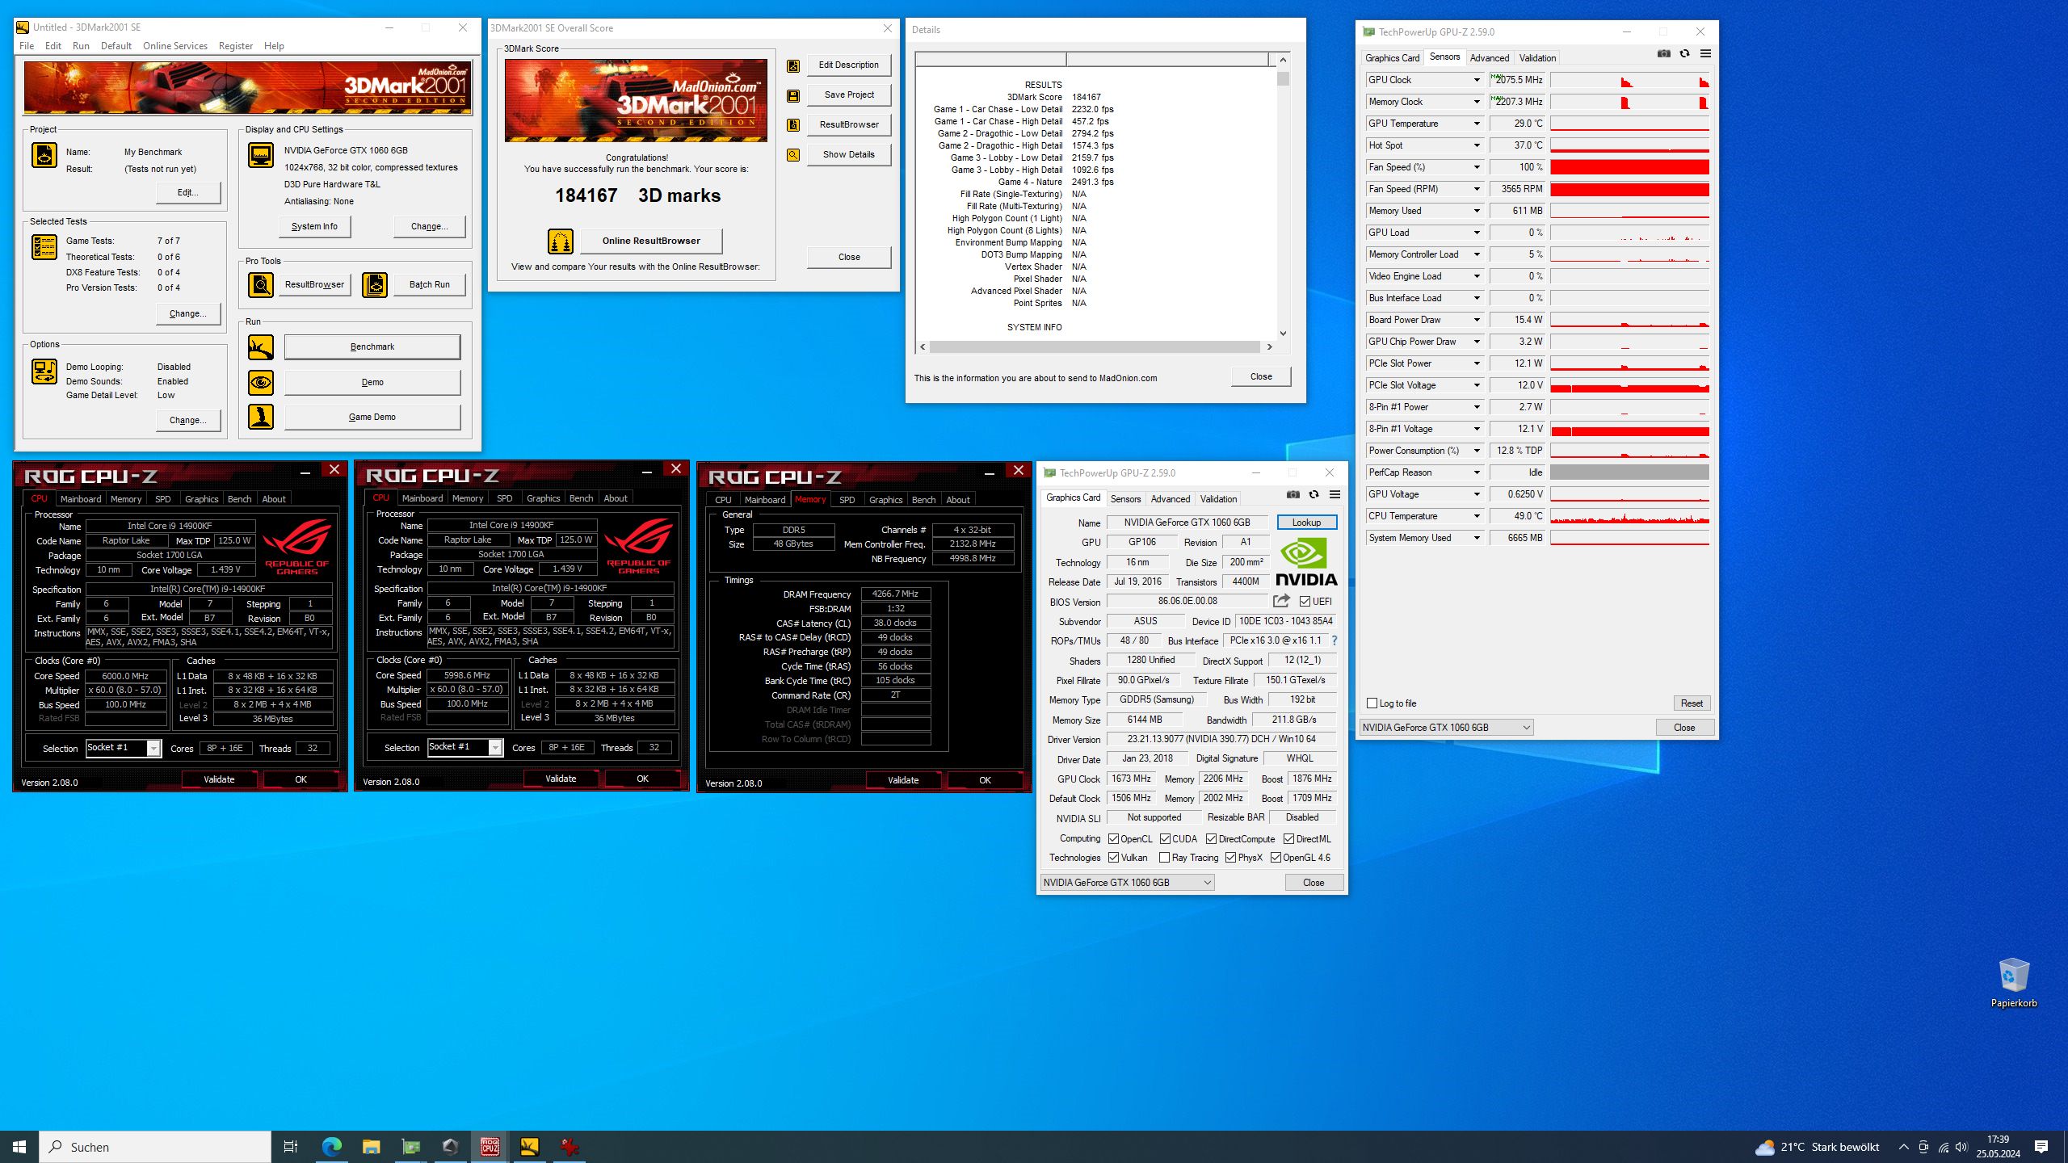Viewport: 2068px width, 1163px height.
Task: Click the Save Project disk icon
Action: 793,95
